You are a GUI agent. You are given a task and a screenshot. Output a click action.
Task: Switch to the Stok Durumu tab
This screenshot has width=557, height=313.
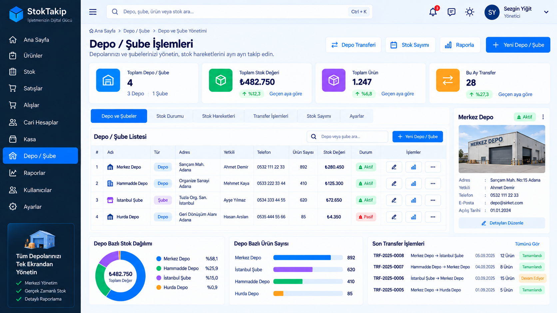coord(170,116)
